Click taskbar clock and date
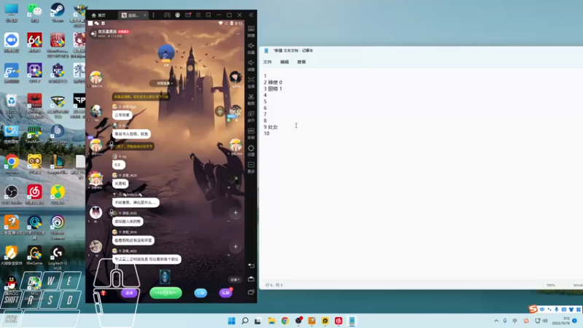583x328 pixels. point(562,321)
